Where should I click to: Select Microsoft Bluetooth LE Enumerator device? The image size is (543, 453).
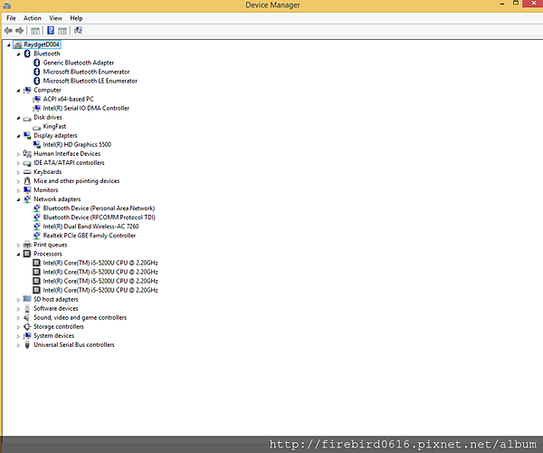click(90, 81)
